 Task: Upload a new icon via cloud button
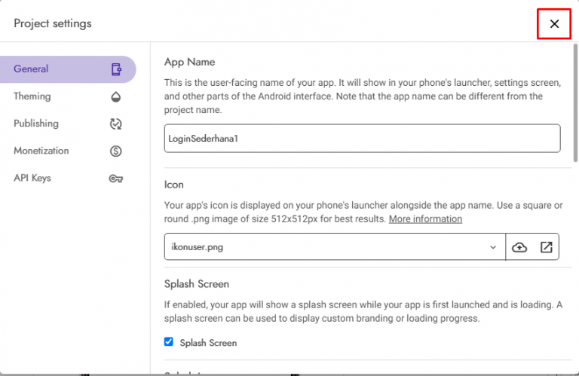pos(519,247)
